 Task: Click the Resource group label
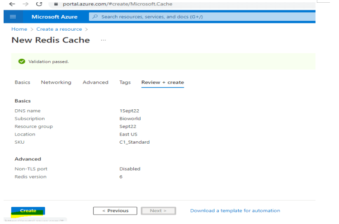34,126
